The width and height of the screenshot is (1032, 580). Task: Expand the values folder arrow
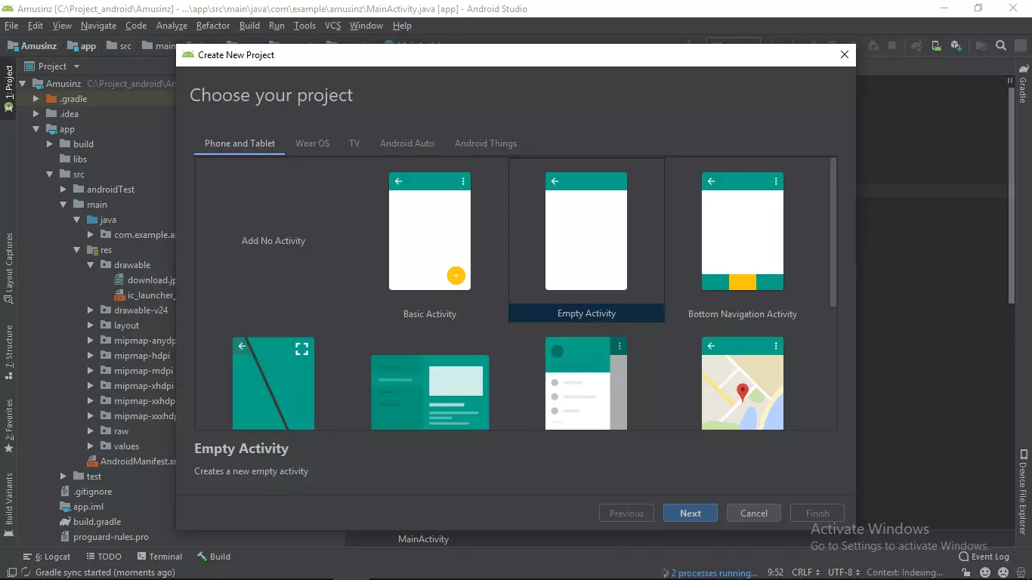[90, 446]
